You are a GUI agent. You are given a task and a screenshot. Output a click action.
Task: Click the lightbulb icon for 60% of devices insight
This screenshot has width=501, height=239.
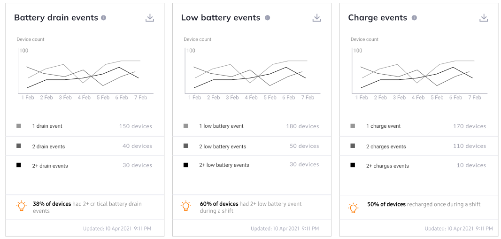pyautogui.click(x=186, y=206)
